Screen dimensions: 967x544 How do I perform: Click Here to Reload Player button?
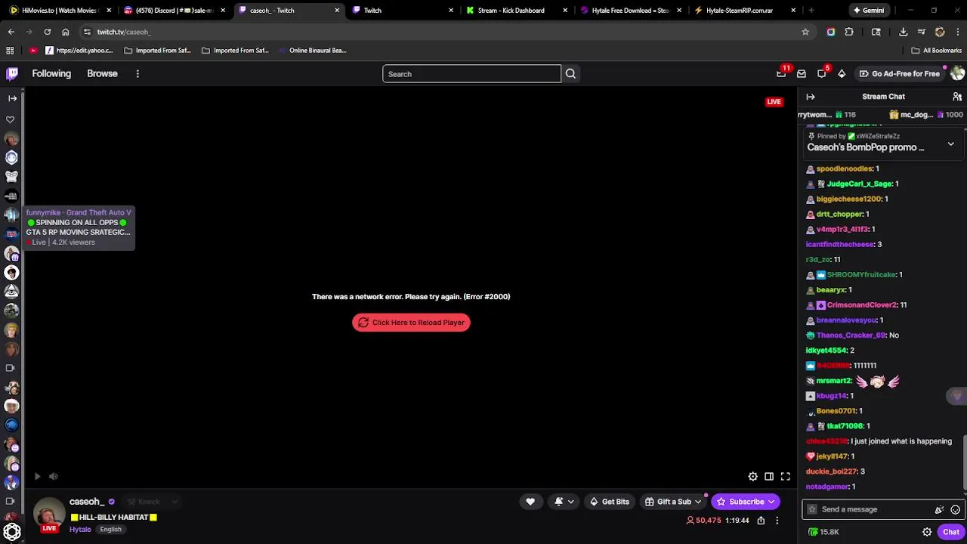(x=411, y=323)
